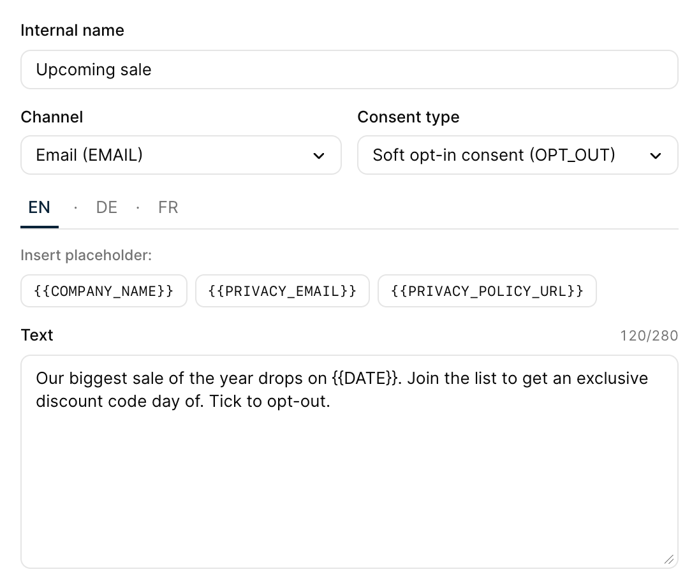Screen dimensions: 699x588
Task: Insert the {{PRIVACY_EMAIL}} placeholder
Action: pyautogui.click(x=283, y=291)
